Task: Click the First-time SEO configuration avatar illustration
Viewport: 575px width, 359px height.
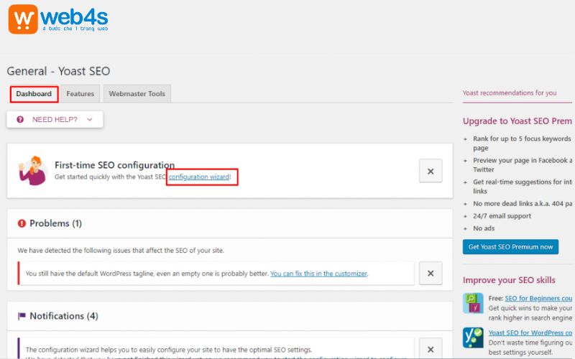Action: tap(33, 170)
